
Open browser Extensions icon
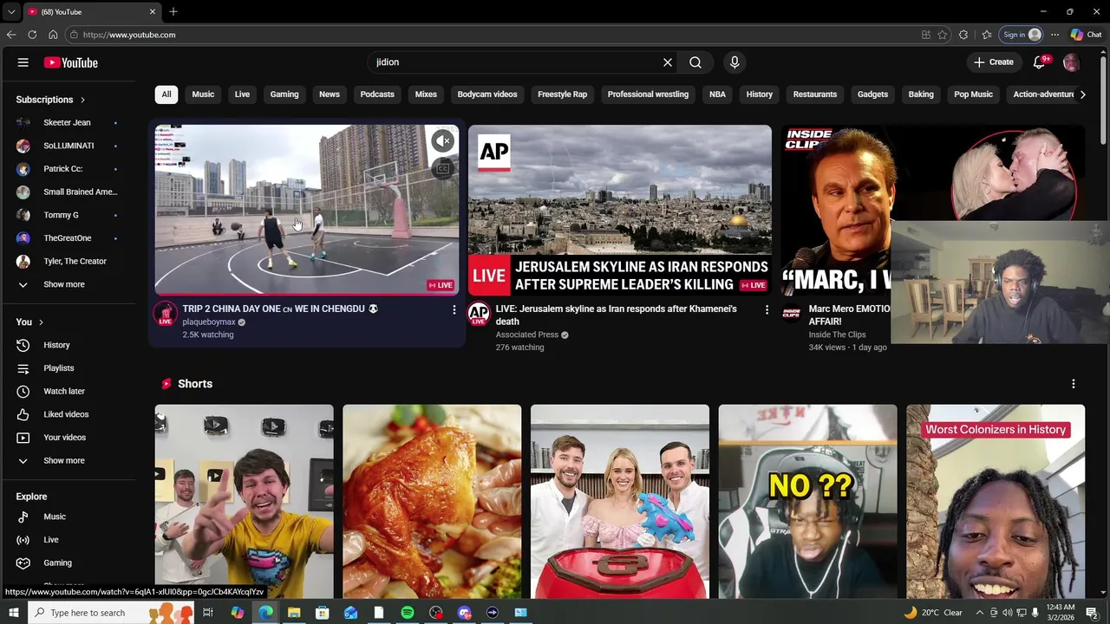coord(963,35)
